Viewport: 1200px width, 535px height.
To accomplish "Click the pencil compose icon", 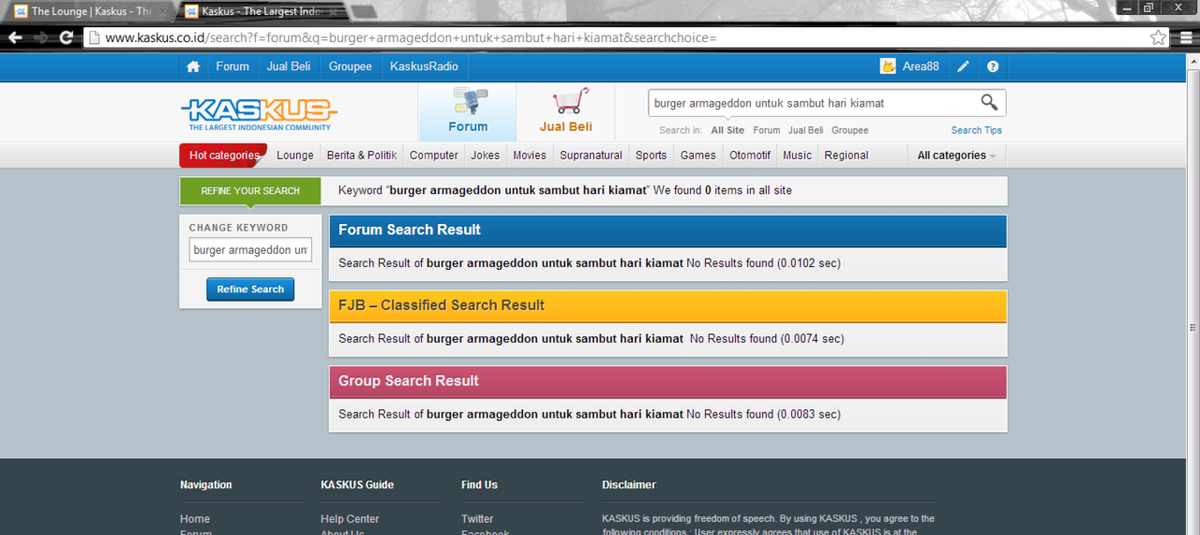I will [963, 67].
